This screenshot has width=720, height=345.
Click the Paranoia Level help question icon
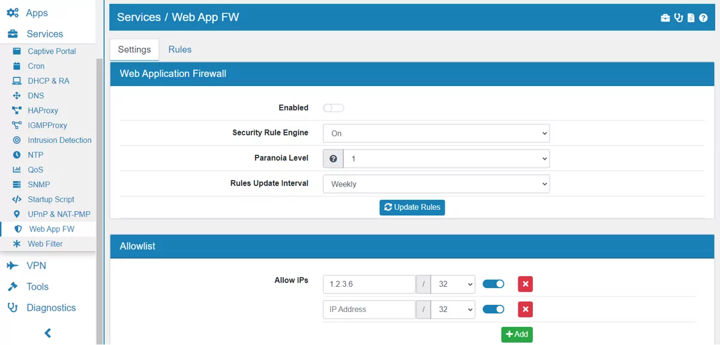click(x=333, y=159)
